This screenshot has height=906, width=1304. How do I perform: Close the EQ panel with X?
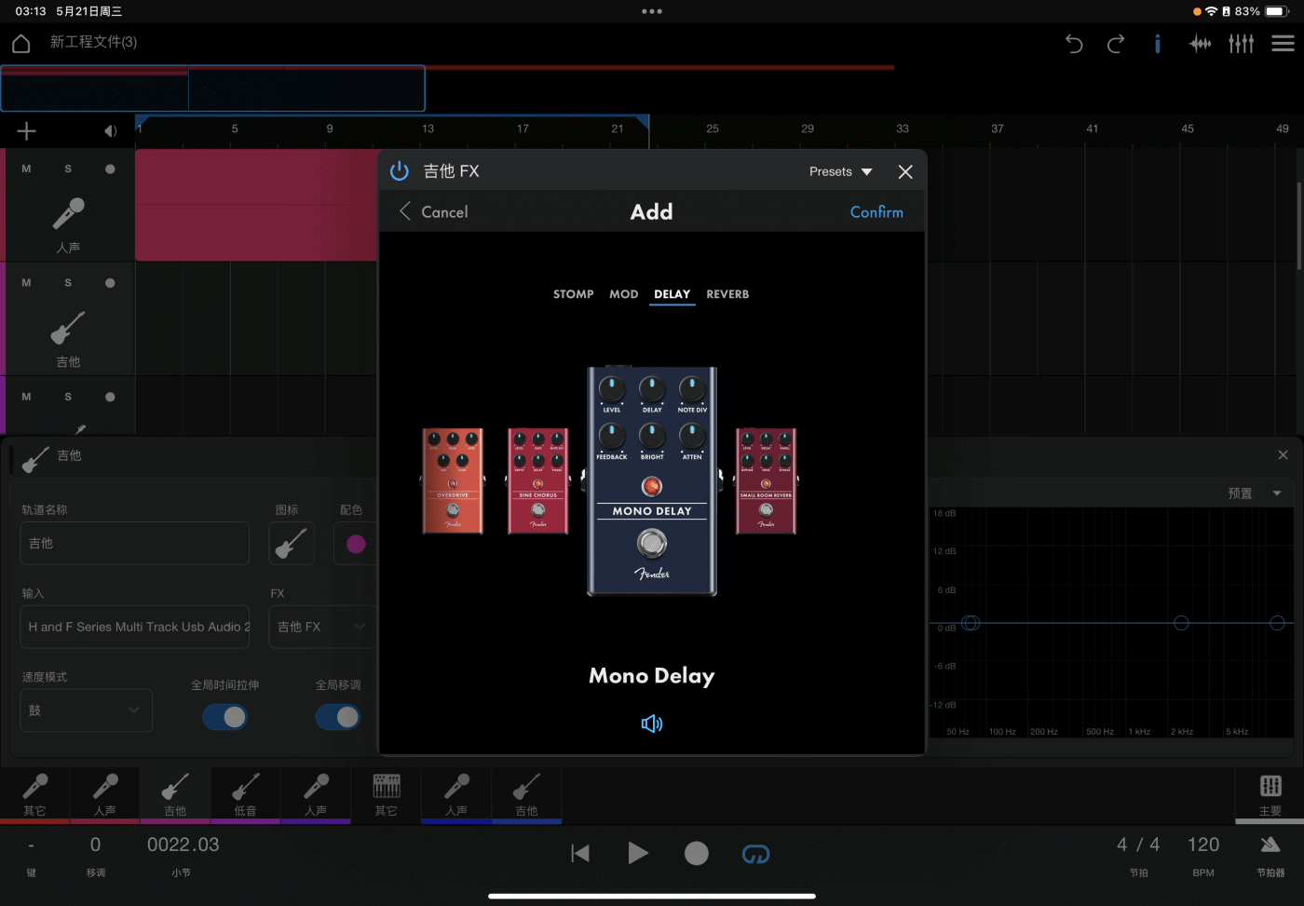click(1283, 455)
